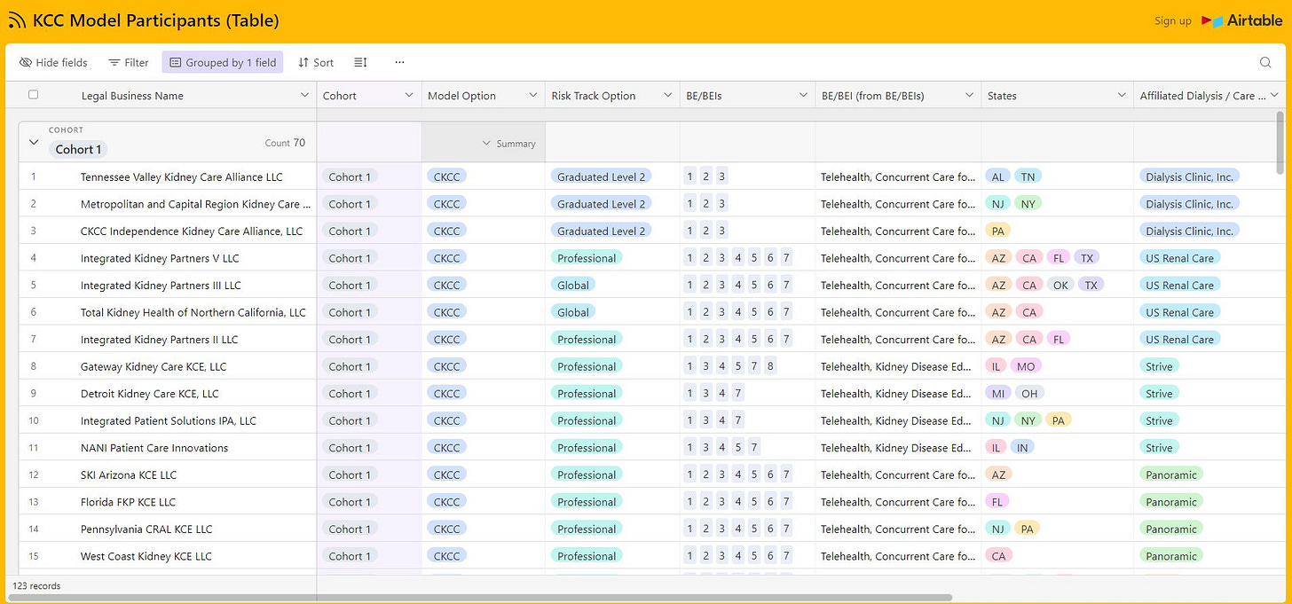Open Grouped by 1 field settings
1292x604 pixels.
click(x=223, y=62)
